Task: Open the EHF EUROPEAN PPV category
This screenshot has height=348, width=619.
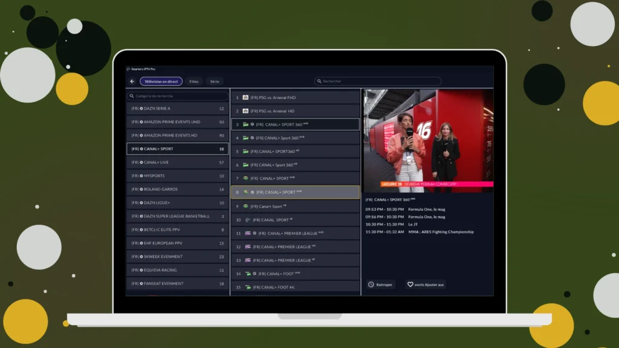Action: pos(177,243)
